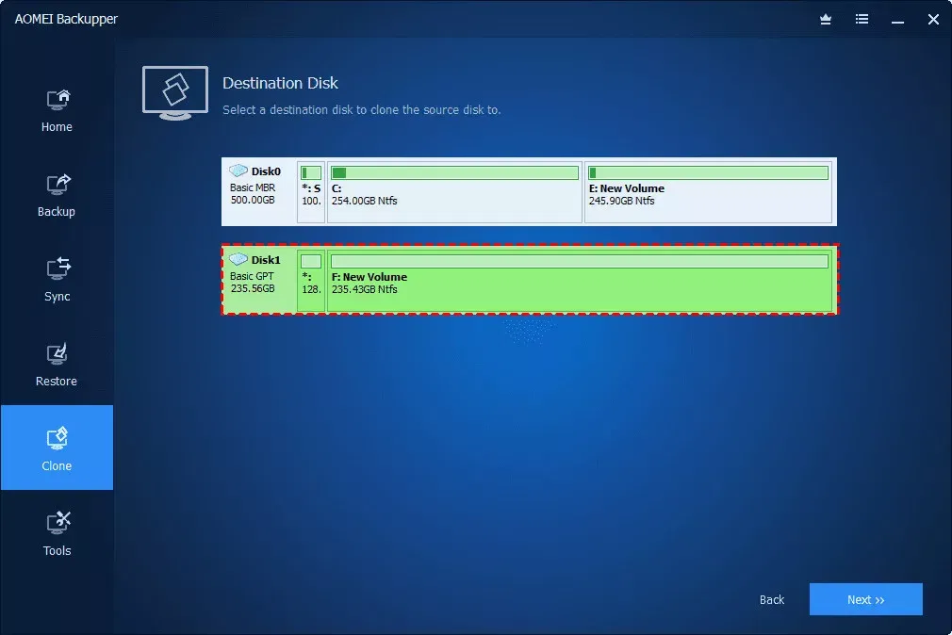Click the Destination Disk monitor icon
The width and height of the screenshot is (952, 635).
175,93
